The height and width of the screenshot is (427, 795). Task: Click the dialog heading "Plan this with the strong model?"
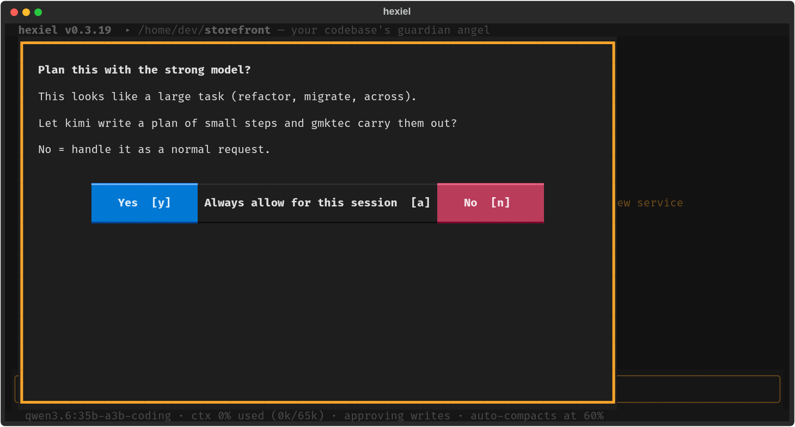[144, 70]
